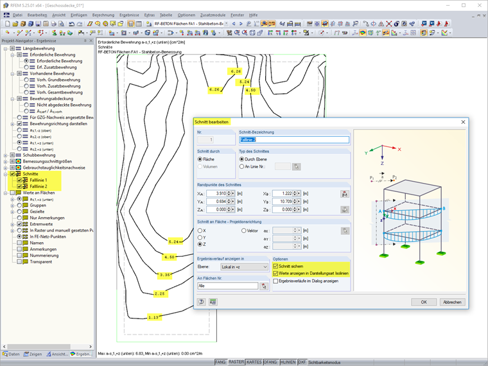The image size is (488, 366).
Task: Pin the Projekt-Navigator panel
Action: [85, 40]
